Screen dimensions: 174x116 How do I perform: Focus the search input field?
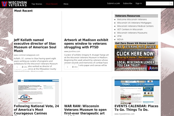[x=157, y=4]
